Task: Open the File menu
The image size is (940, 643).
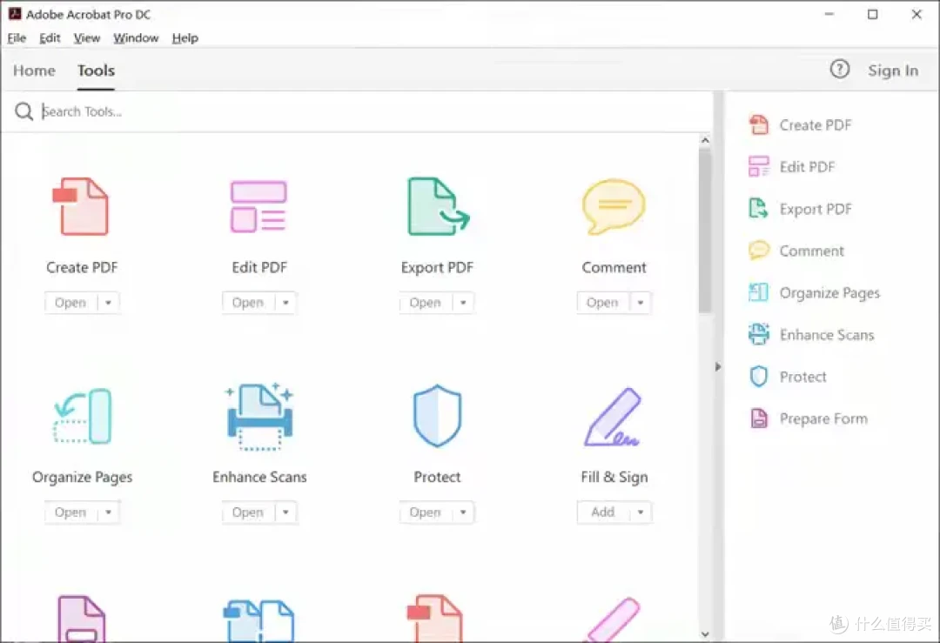Action: coord(17,37)
